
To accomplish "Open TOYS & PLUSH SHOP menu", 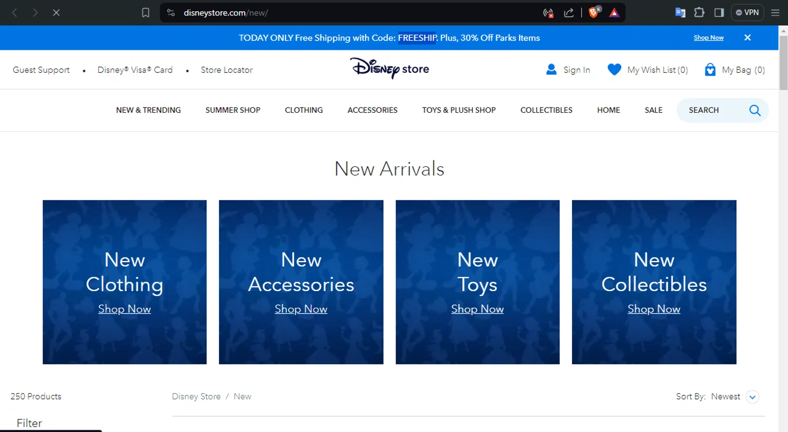I will (x=459, y=110).
